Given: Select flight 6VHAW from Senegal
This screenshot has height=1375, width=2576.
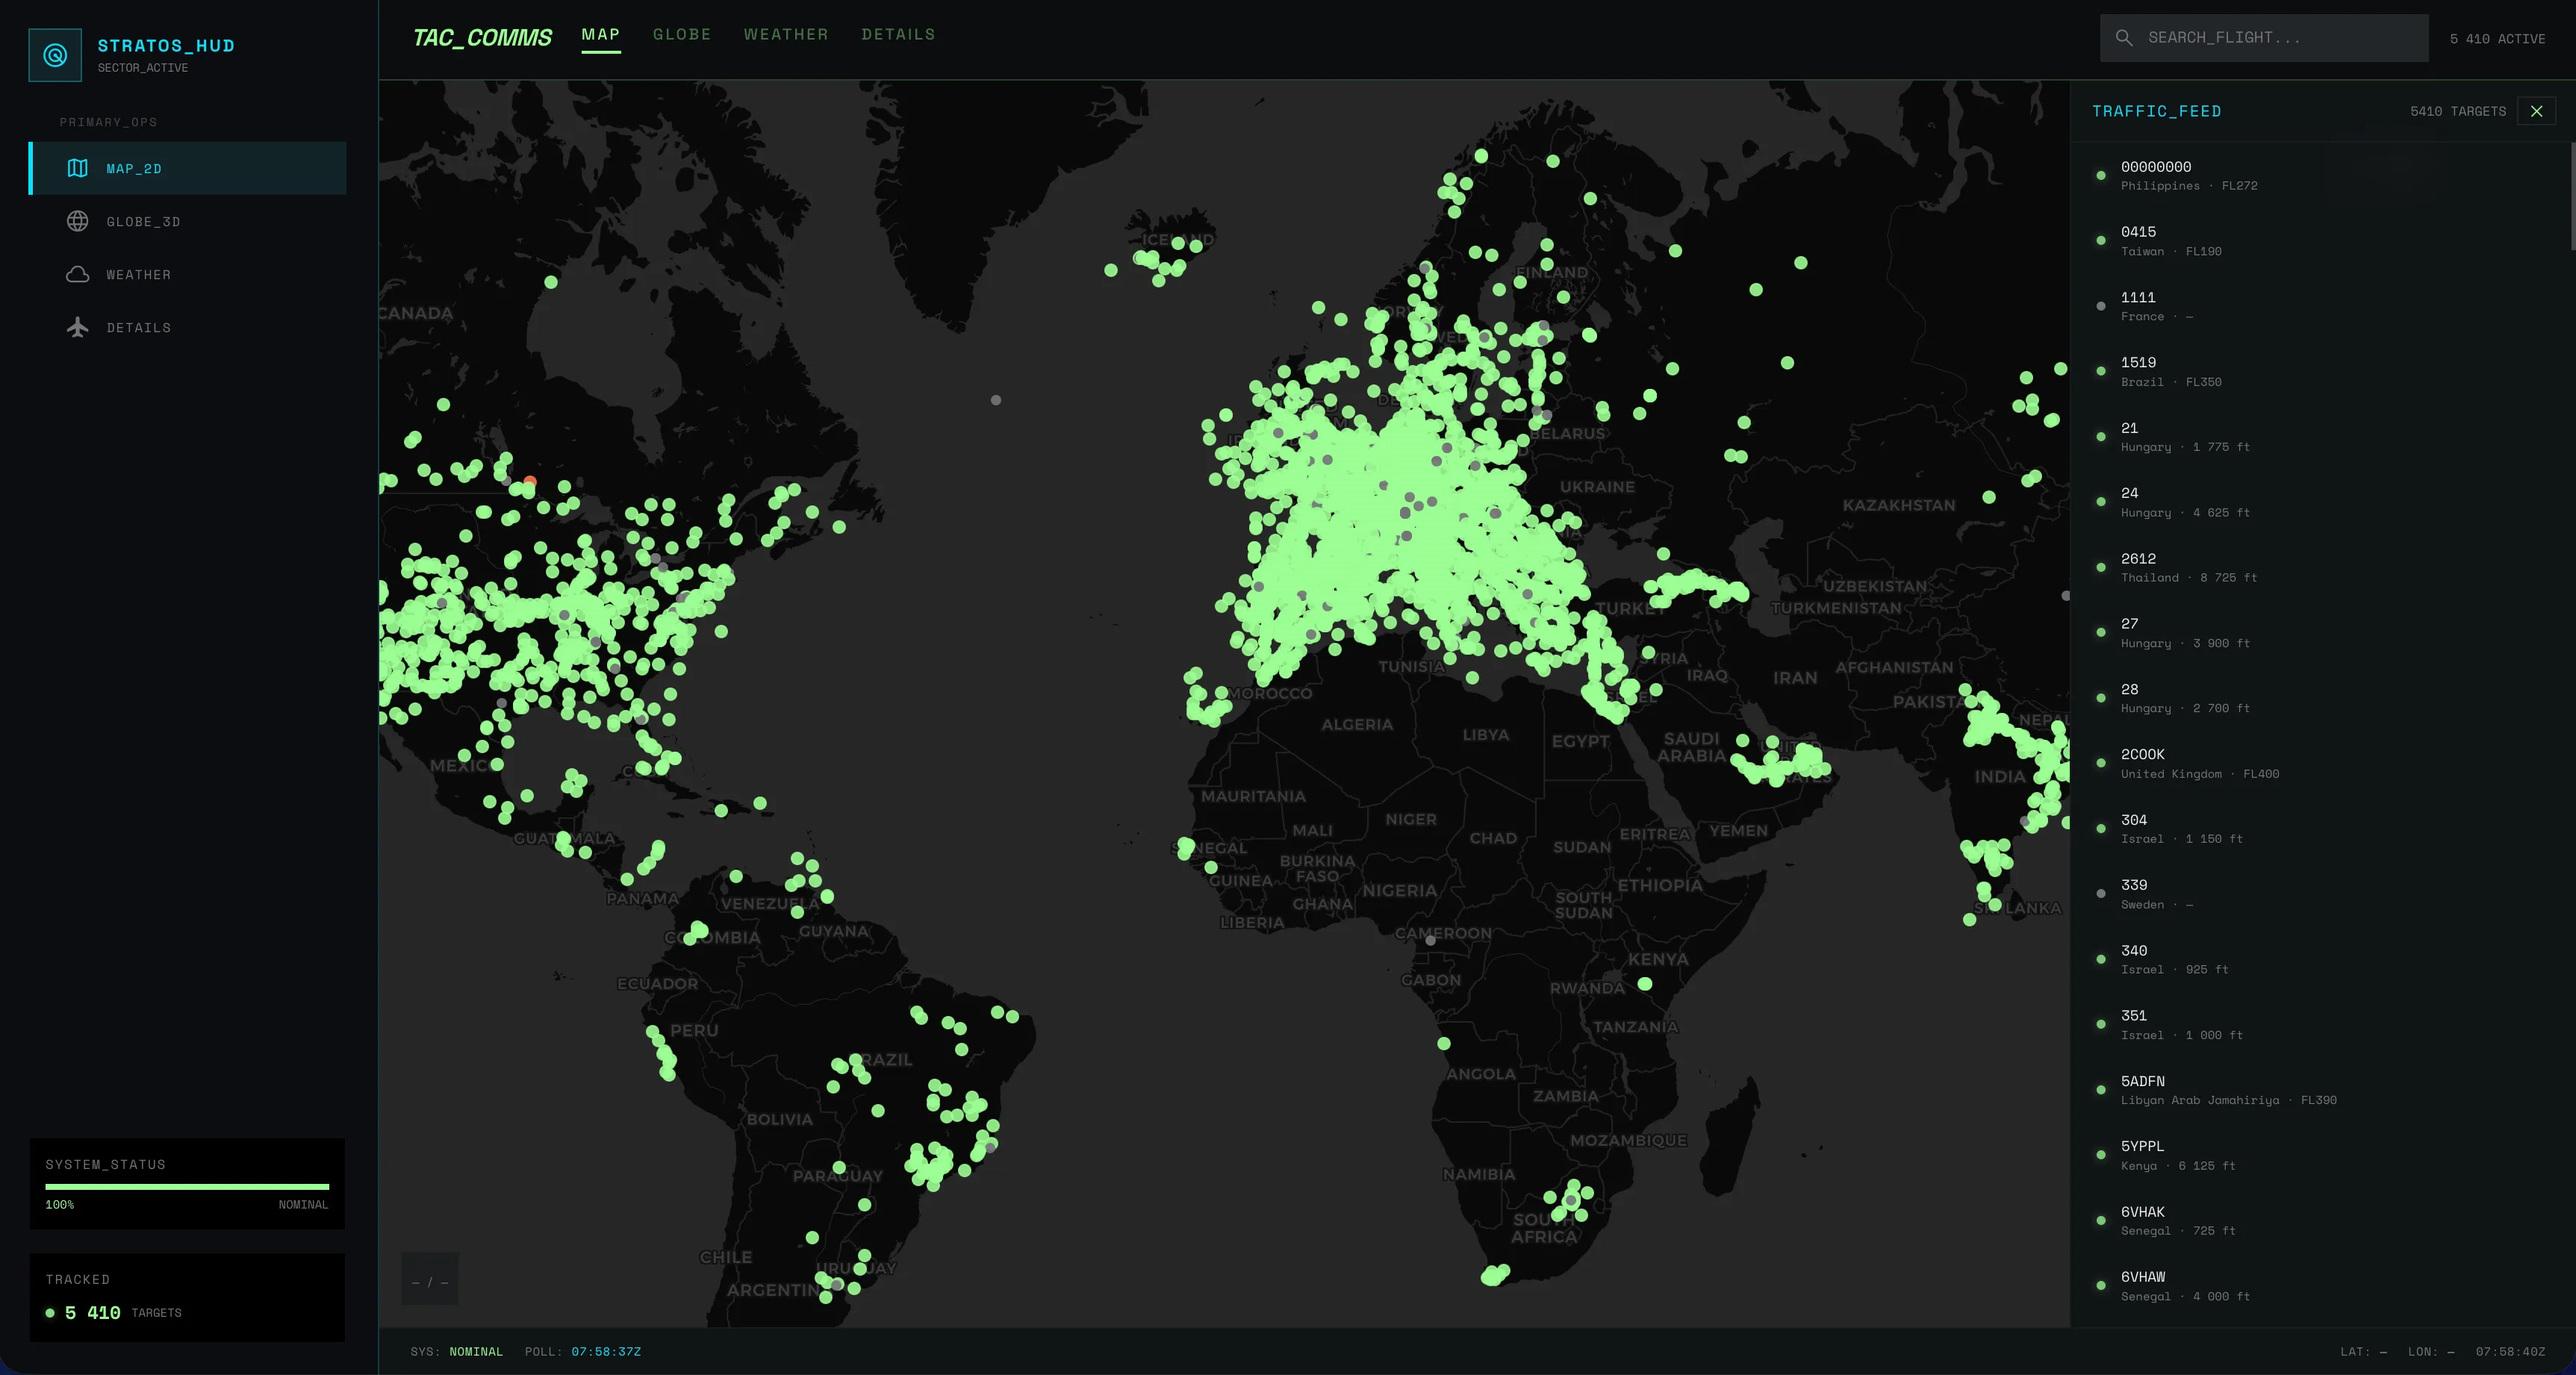Looking at the screenshot, I should point(2320,1286).
